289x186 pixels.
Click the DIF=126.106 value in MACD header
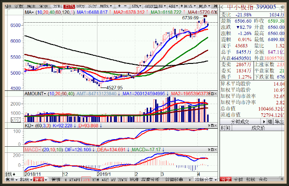78,150
